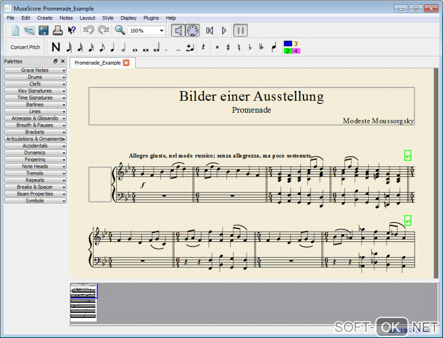Apply a double sharp accidental
443x338 pixels.
pyautogui.click(x=217, y=47)
